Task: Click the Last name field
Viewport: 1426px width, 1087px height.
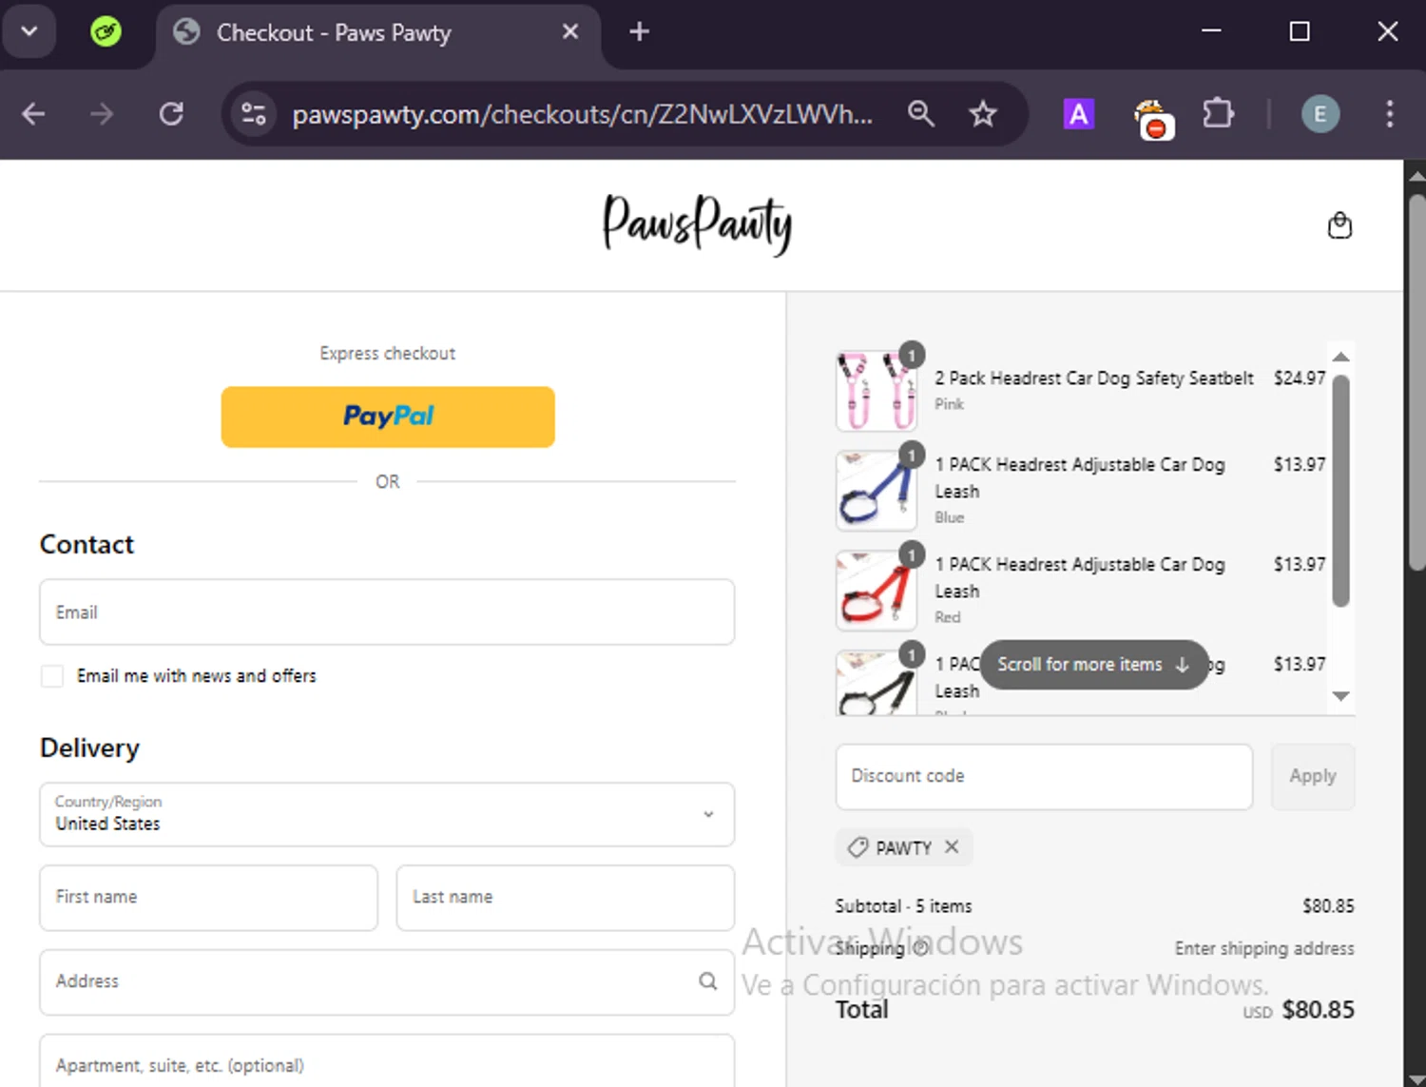Action: pos(566,898)
